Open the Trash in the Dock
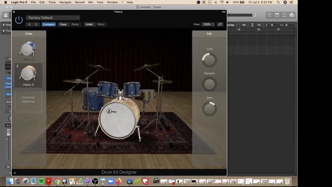This screenshot has width=332, height=187. click(x=287, y=181)
